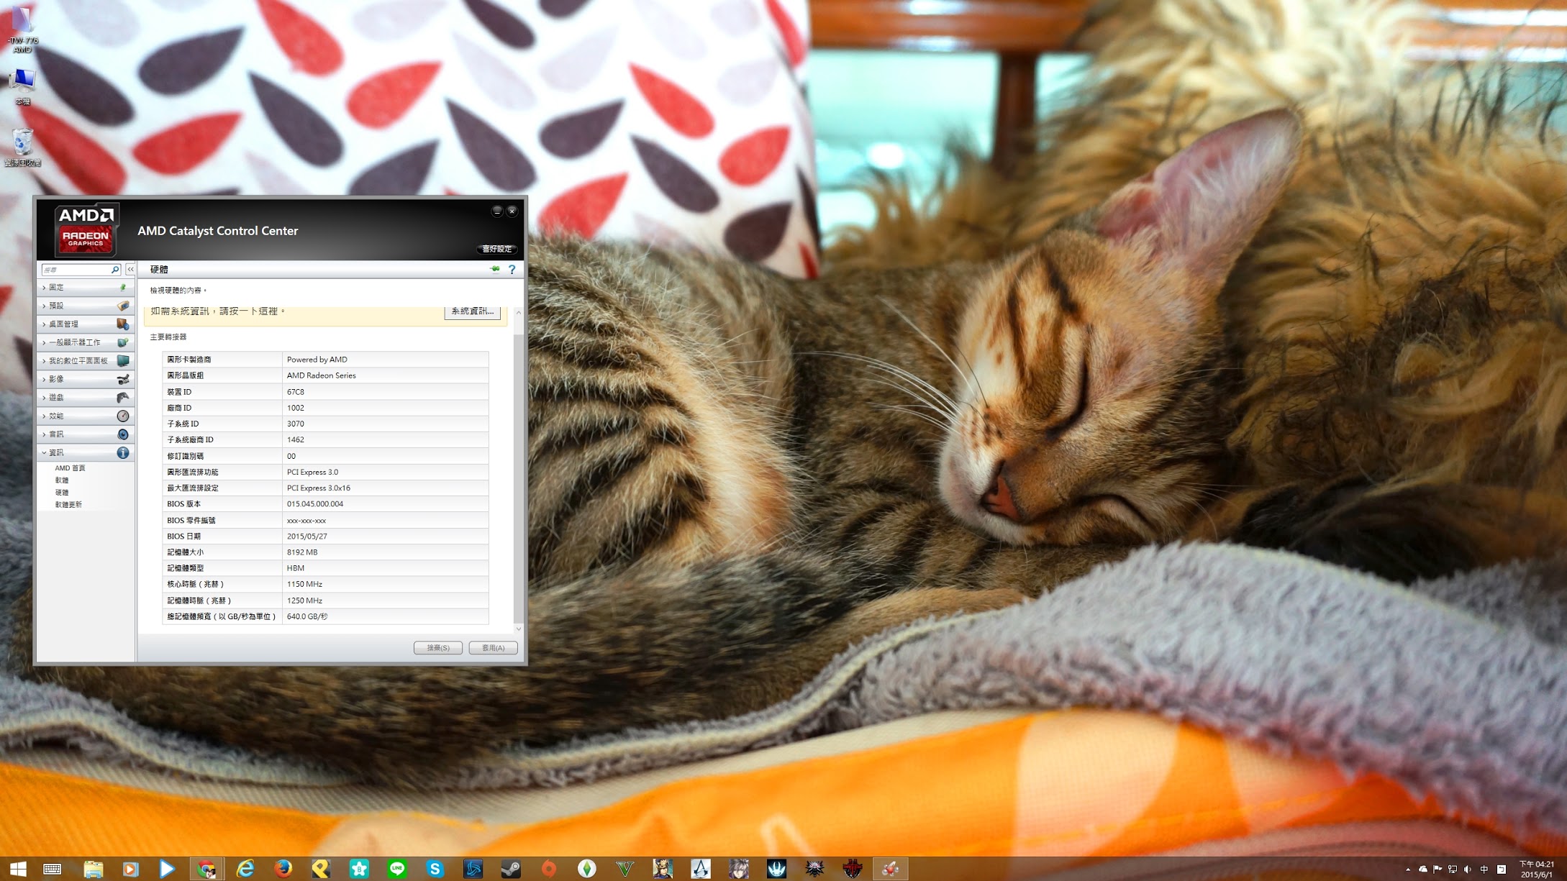The width and height of the screenshot is (1567, 881).
Task: Click the speaker icon next to 音訊
Action: tap(123, 434)
